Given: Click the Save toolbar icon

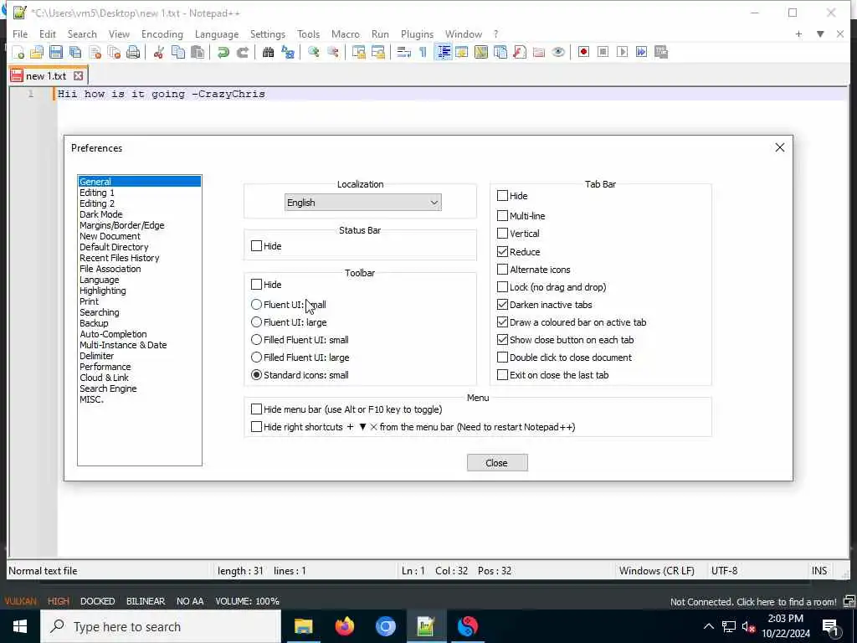Looking at the screenshot, I should pos(56,52).
